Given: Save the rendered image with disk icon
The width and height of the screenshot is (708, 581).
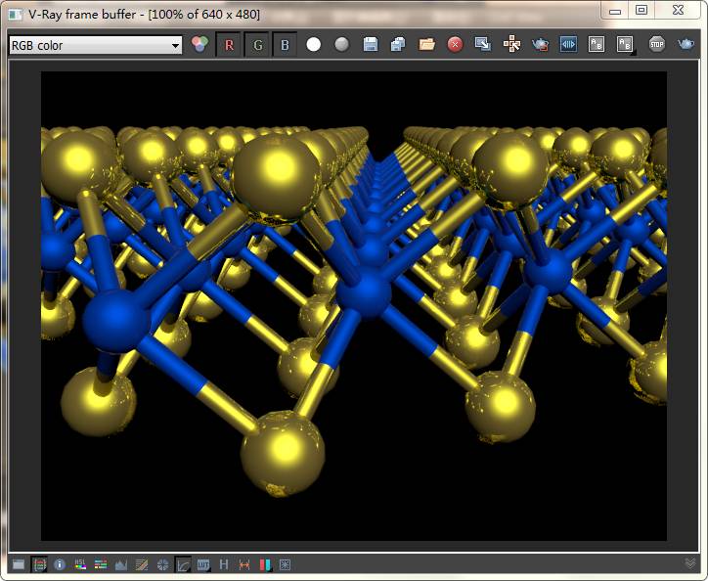Looking at the screenshot, I should pos(370,45).
